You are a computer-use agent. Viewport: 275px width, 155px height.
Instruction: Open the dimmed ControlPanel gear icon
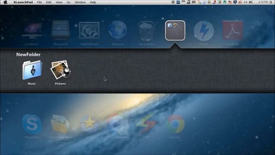point(89,30)
